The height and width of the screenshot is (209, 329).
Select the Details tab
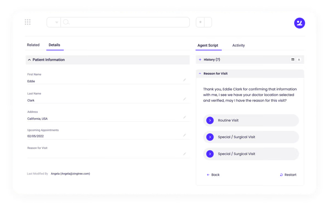(x=55, y=45)
